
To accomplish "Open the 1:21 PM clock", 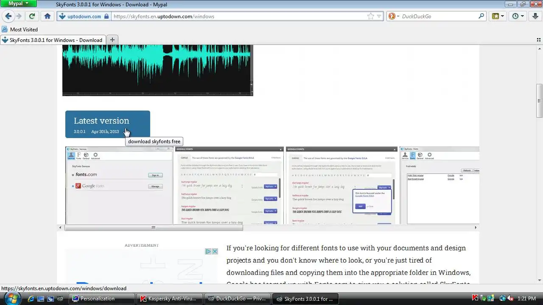I will pos(526,299).
